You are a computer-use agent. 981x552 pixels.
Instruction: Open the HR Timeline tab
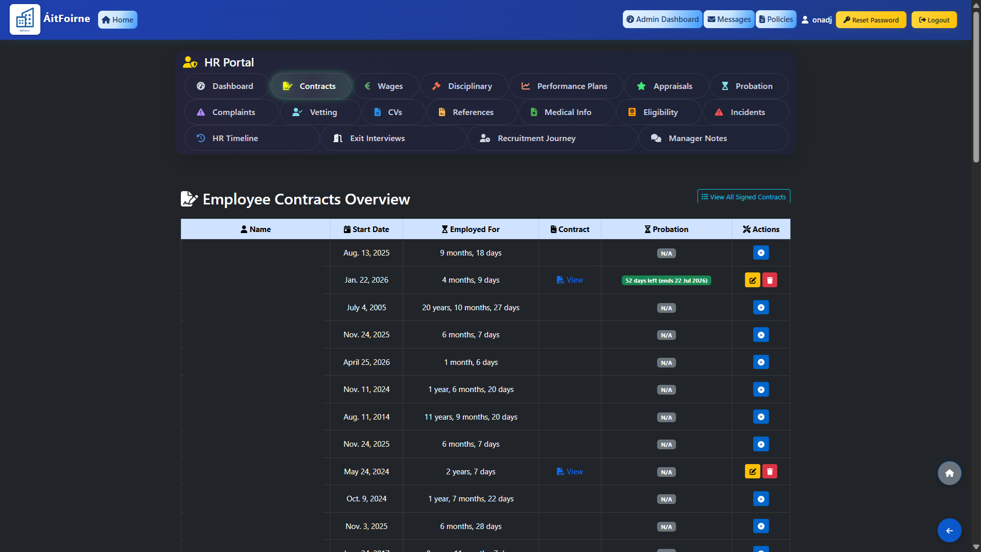252,138
